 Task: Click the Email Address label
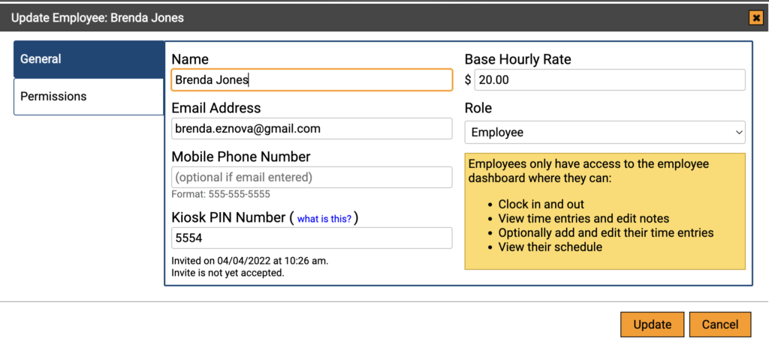point(216,108)
